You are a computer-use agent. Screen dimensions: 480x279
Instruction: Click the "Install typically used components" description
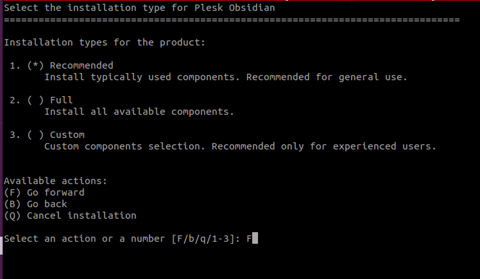coord(225,77)
